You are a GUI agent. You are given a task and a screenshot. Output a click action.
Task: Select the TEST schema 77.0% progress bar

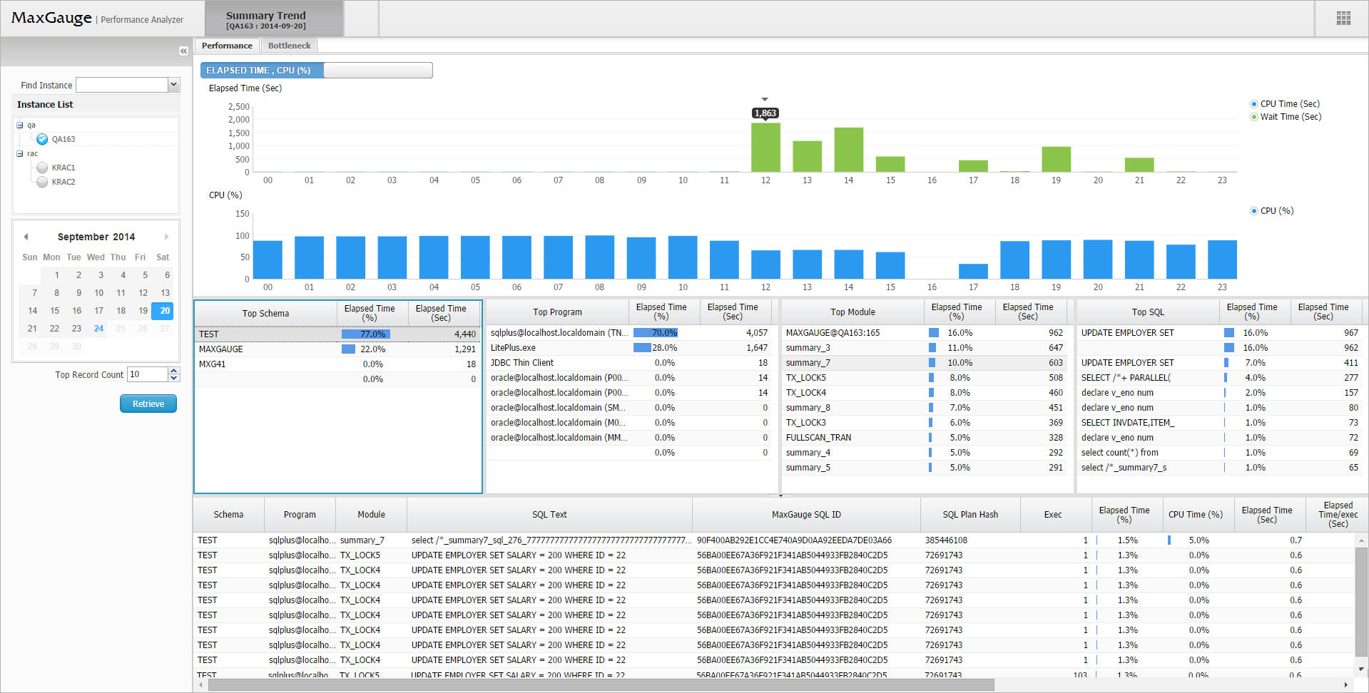coord(365,334)
